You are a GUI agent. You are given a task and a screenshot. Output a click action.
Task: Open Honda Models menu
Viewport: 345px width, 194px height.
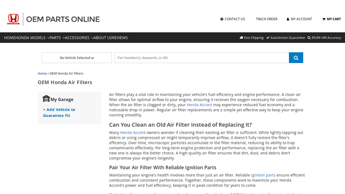tap(30, 38)
